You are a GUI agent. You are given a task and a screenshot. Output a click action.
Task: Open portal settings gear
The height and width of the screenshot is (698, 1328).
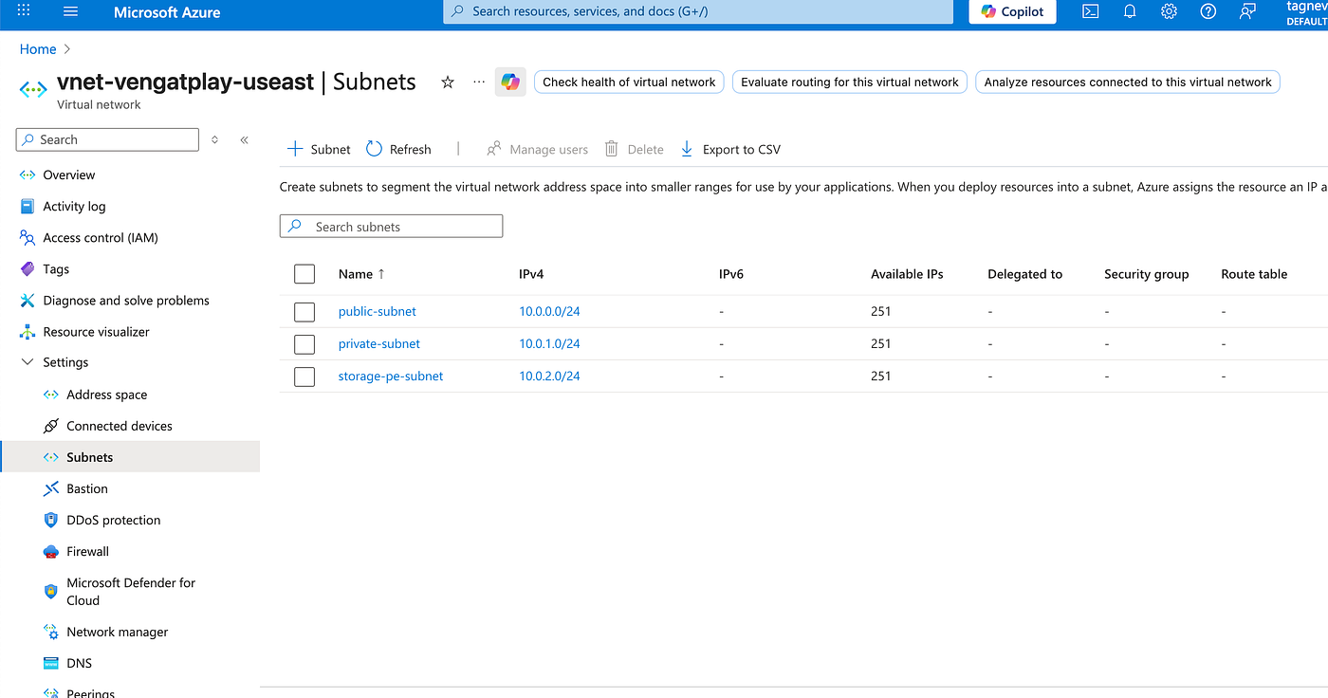(x=1169, y=11)
